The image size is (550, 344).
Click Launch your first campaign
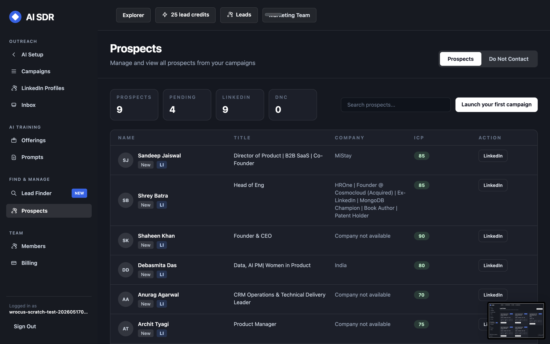[x=496, y=105]
